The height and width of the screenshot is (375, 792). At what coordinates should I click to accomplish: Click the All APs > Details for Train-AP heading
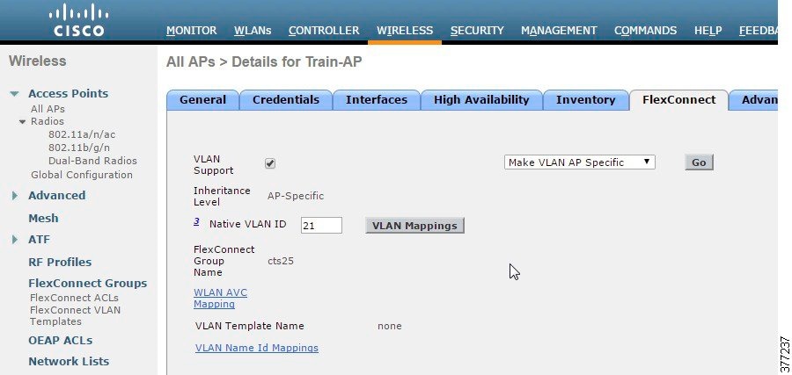click(x=264, y=62)
